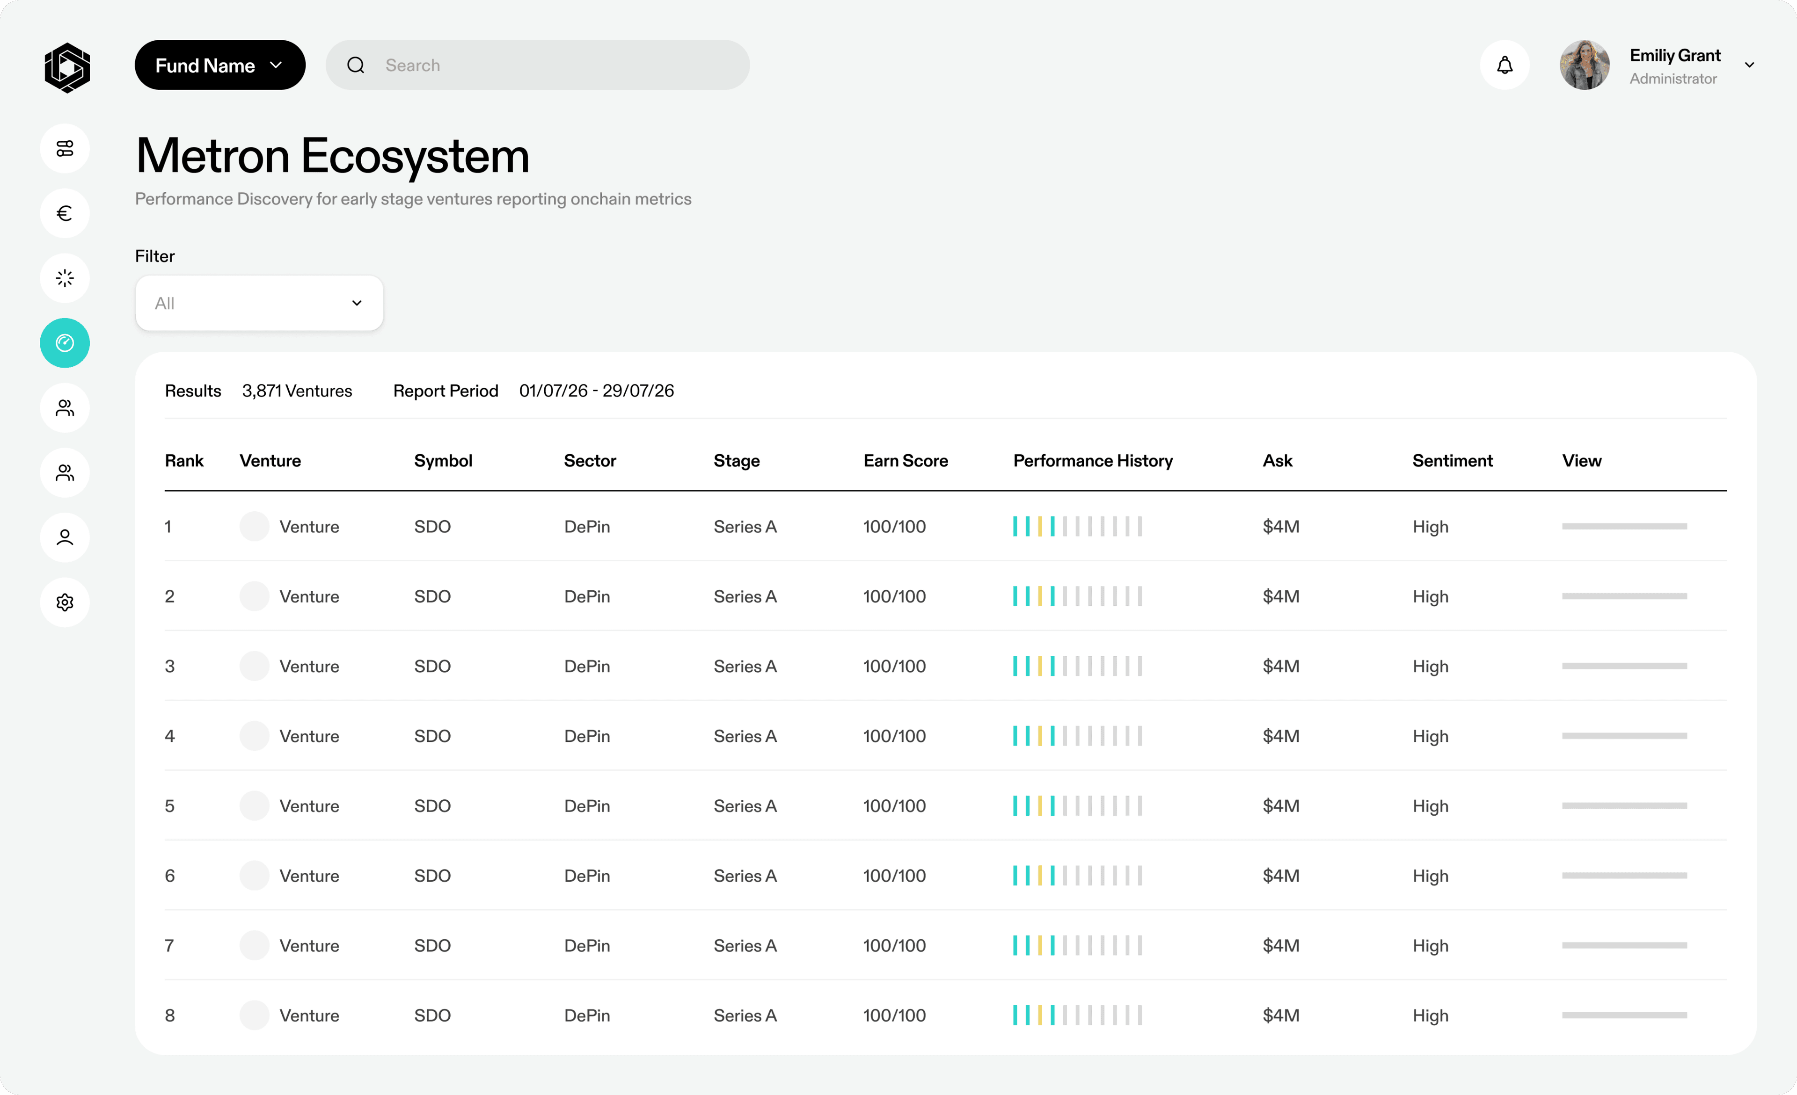1797x1095 pixels.
Task: Open the first group users sidebar icon
Action: click(x=65, y=407)
